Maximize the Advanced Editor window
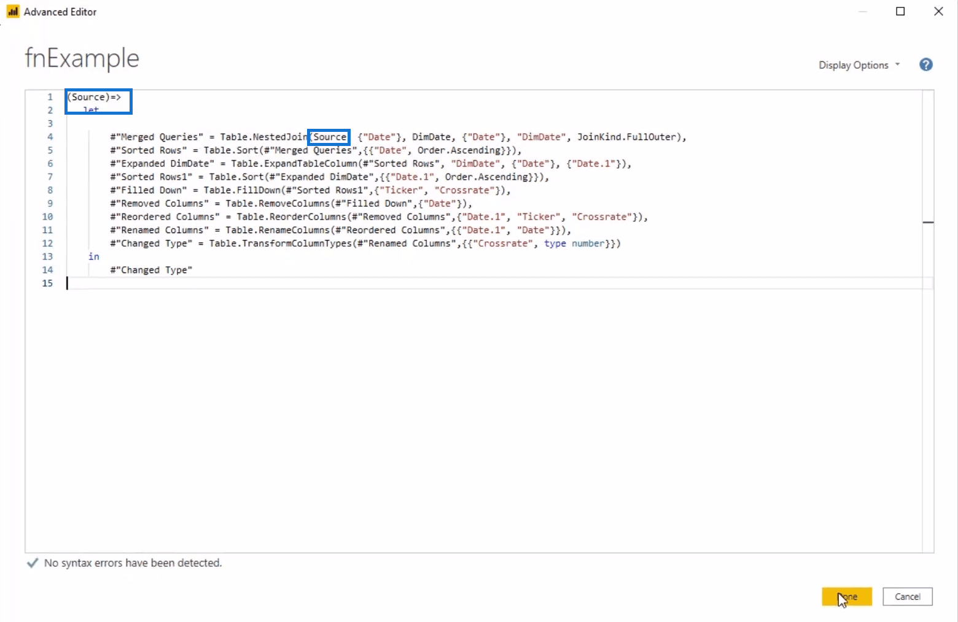958x622 pixels. [x=900, y=12]
